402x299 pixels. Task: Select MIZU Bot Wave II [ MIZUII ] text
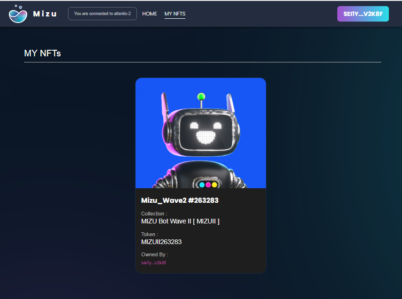(180, 221)
